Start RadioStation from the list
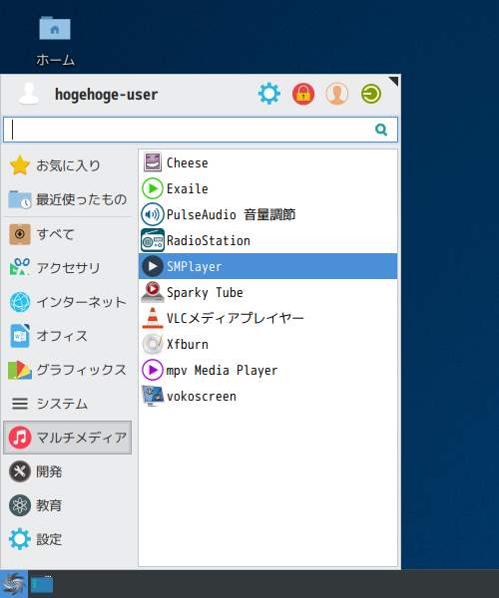 [x=267, y=240]
